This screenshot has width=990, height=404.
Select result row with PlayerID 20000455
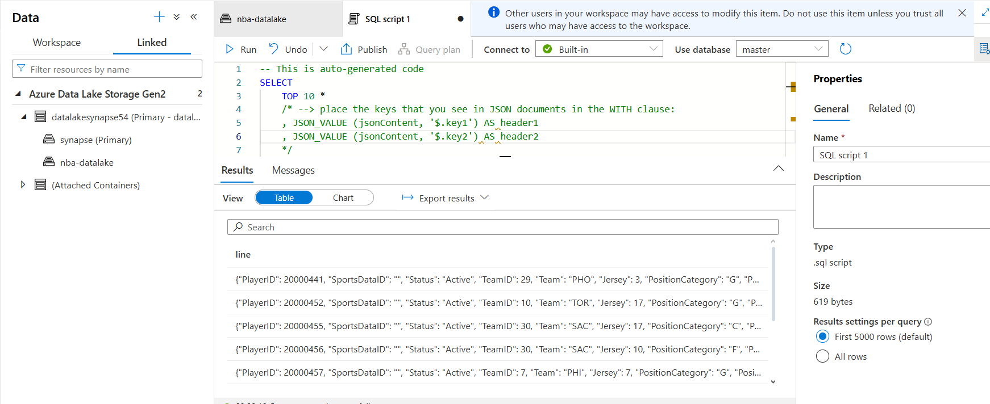coord(498,326)
